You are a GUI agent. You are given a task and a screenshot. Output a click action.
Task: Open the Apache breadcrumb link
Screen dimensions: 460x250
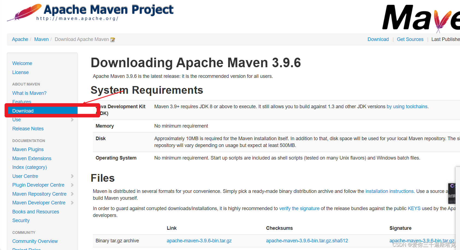[20, 39]
